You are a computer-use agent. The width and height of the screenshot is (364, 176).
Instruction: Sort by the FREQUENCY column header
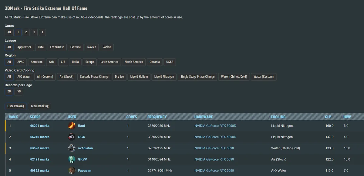tap(157, 117)
